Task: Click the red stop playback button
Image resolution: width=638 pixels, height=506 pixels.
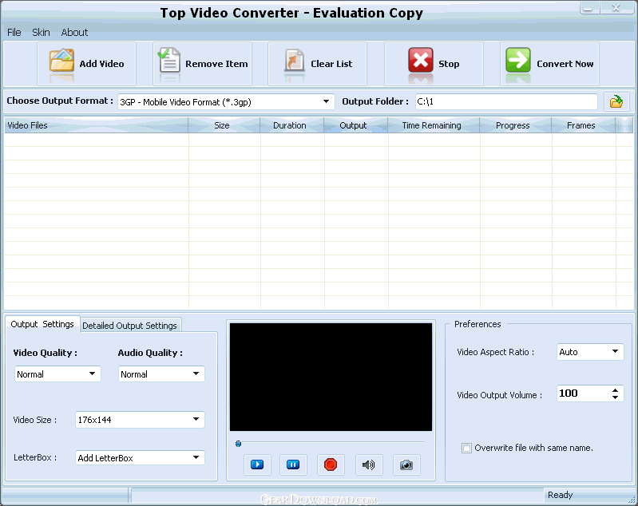Action: coord(331,464)
